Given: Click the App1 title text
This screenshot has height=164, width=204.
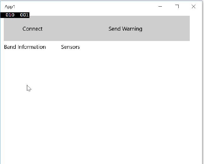Looking at the screenshot, I should (10, 7).
